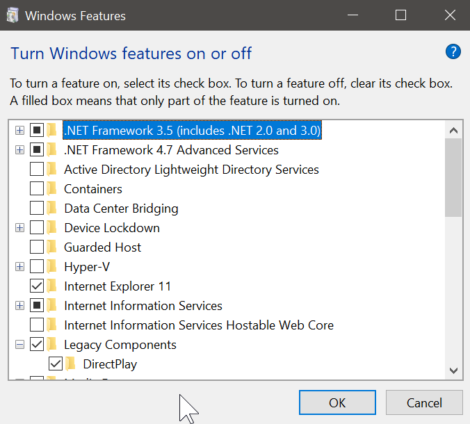Tick the Guarded Host checkbox
Viewport: 470px width, 424px height.
(37, 247)
